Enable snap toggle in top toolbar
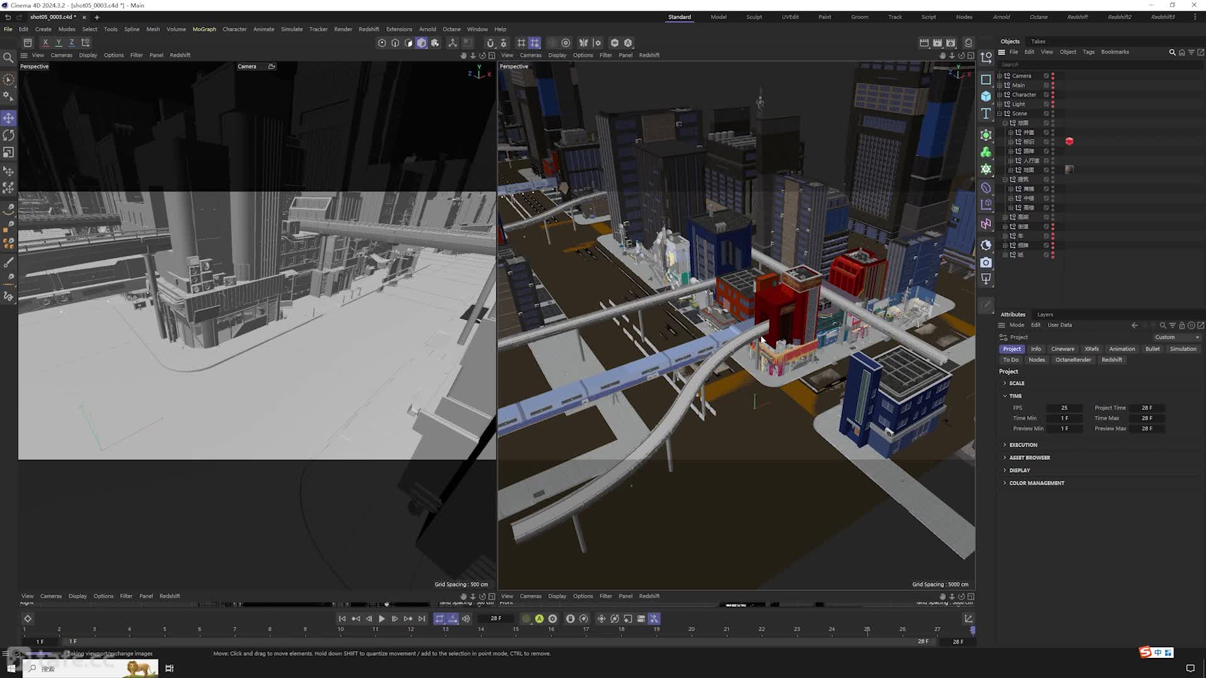This screenshot has height=678, width=1206. point(490,43)
